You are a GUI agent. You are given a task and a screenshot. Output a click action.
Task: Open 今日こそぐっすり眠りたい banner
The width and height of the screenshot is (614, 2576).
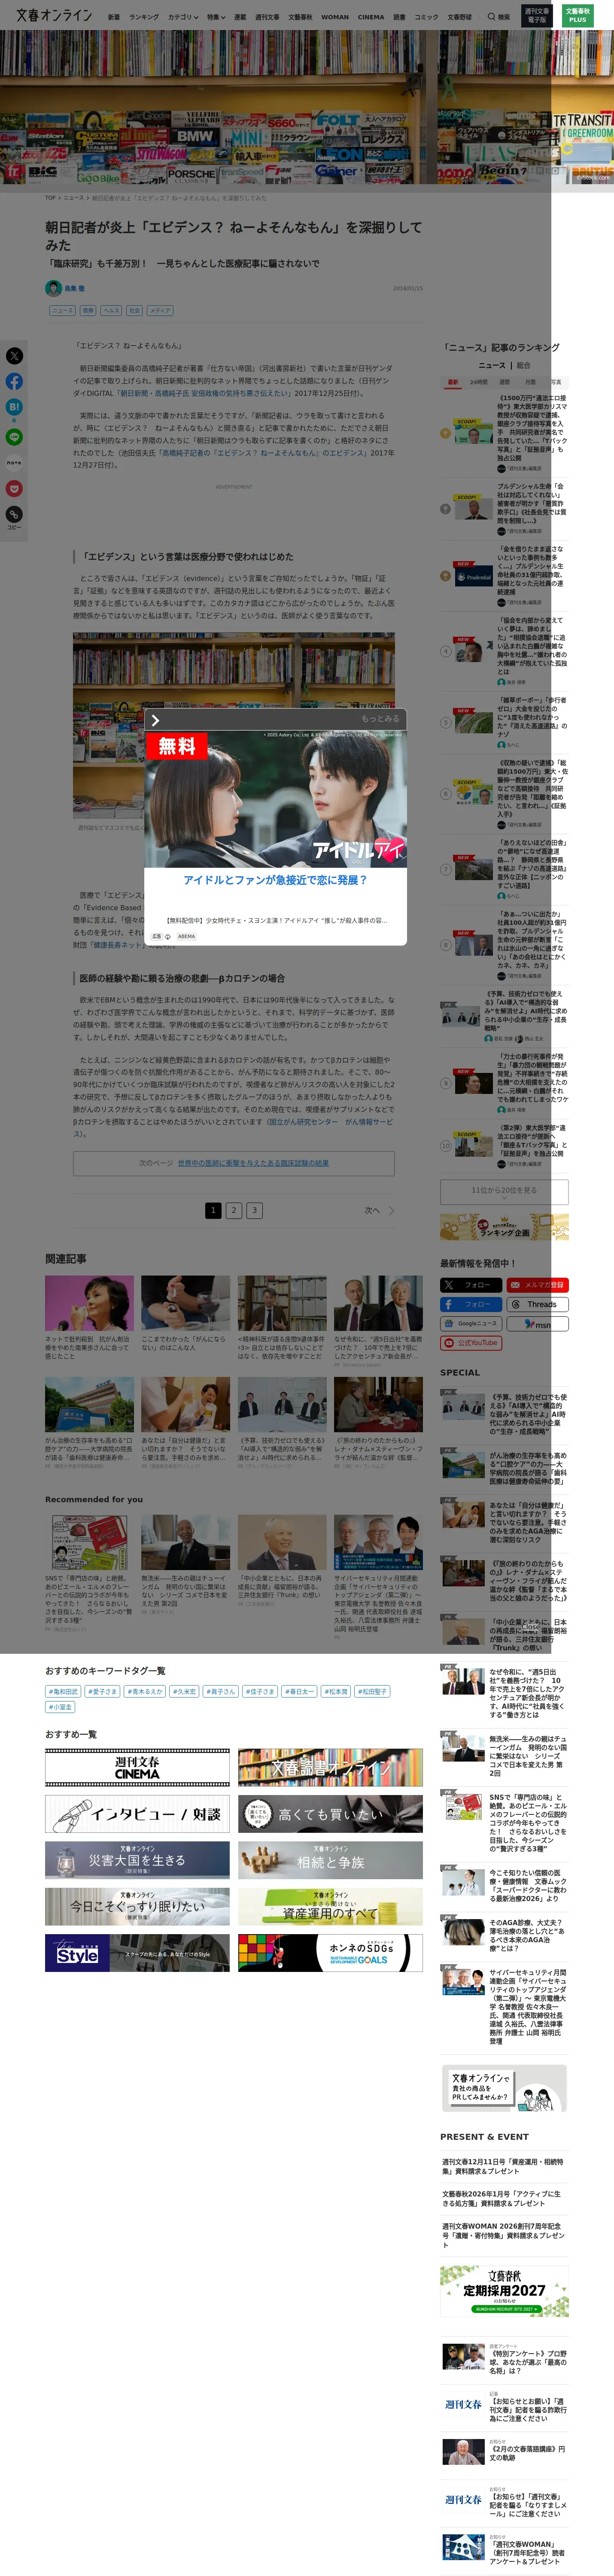[x=137, y=1907]
